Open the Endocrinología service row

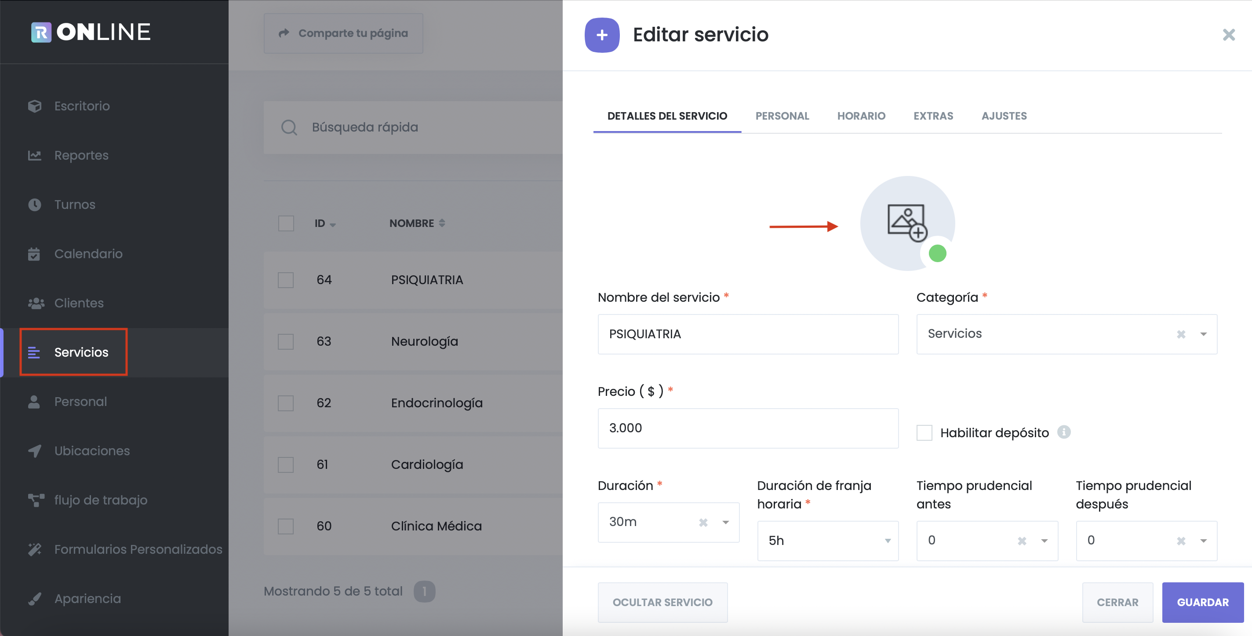413,403
